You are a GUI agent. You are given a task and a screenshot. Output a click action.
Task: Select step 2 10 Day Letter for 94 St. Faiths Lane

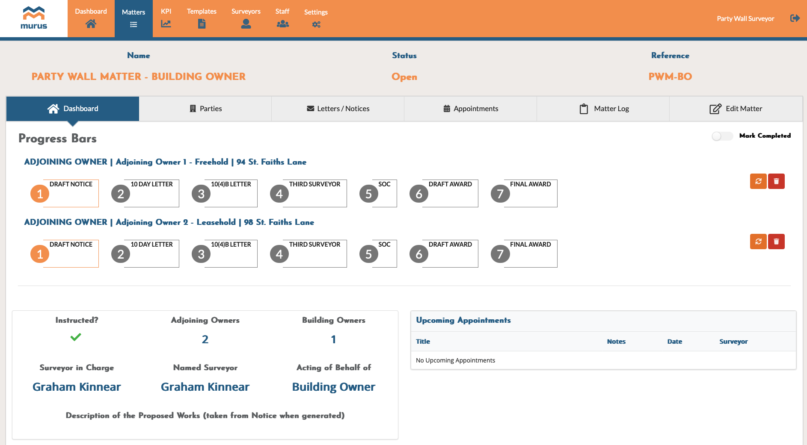point(145,193)
